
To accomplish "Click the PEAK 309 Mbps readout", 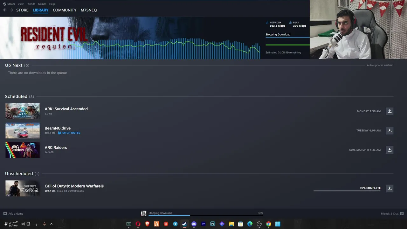I will (298, 24).
